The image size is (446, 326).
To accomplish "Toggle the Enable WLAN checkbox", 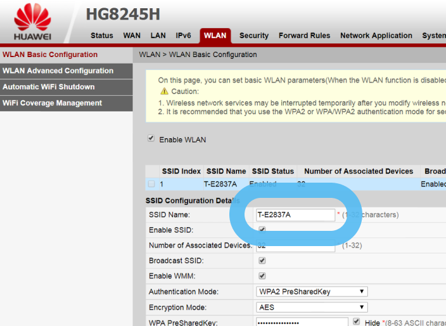I will 151,138.
